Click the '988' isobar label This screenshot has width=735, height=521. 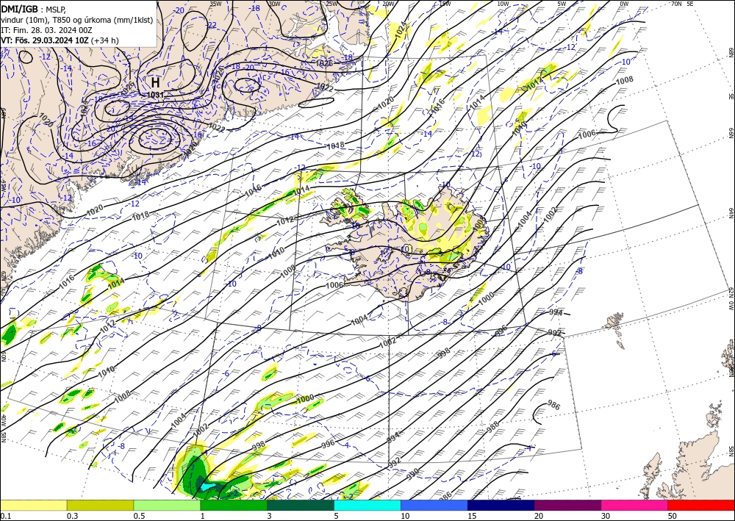tap(493, 427)
